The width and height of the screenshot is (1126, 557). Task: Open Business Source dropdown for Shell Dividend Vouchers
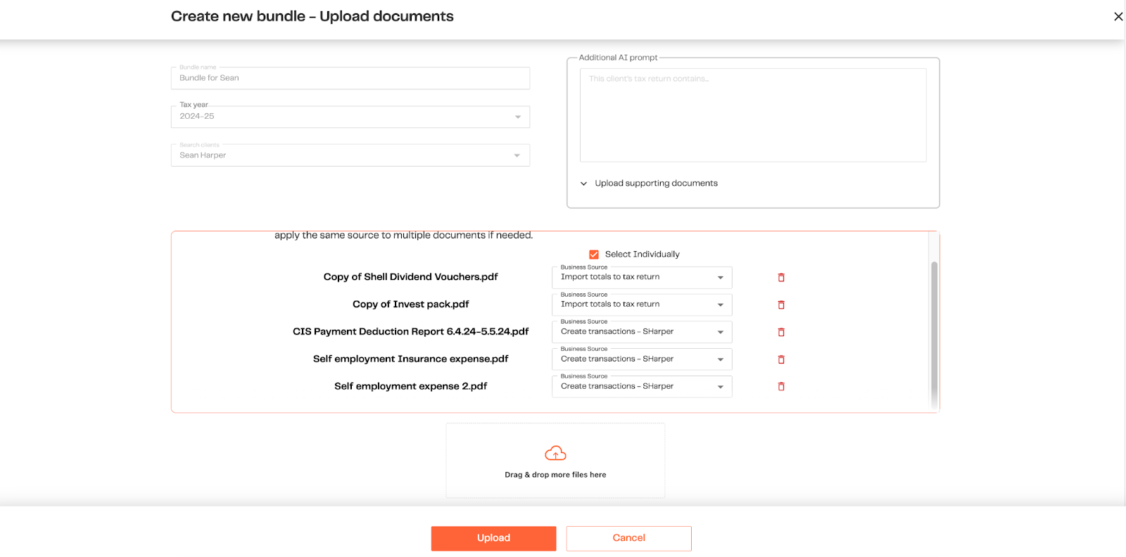point(642,278)
